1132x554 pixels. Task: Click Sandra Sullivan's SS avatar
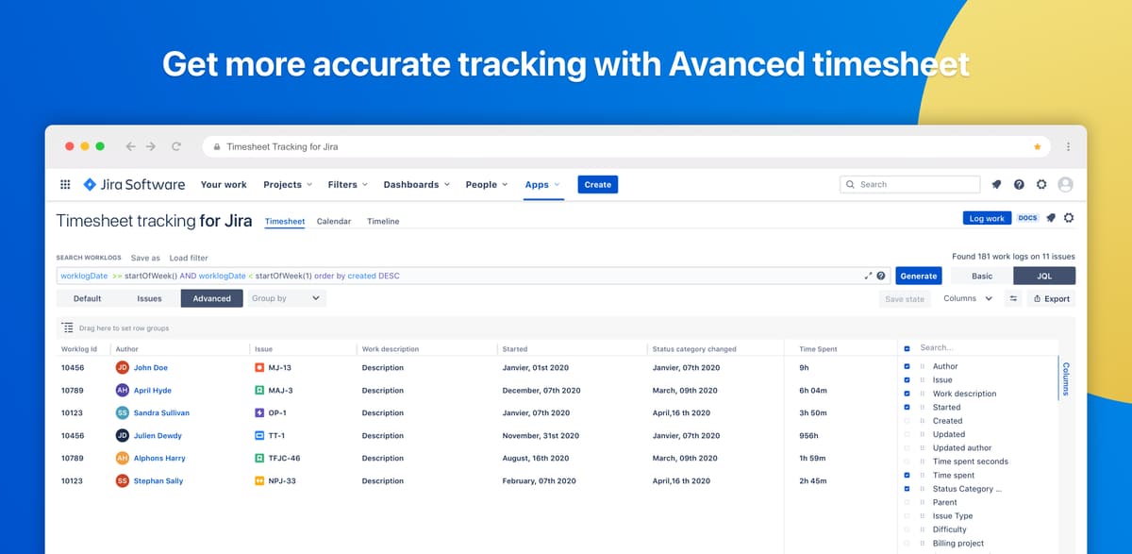click(122, 412)
